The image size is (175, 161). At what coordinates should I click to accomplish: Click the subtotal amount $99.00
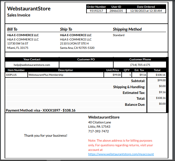(x=161, y=80)
